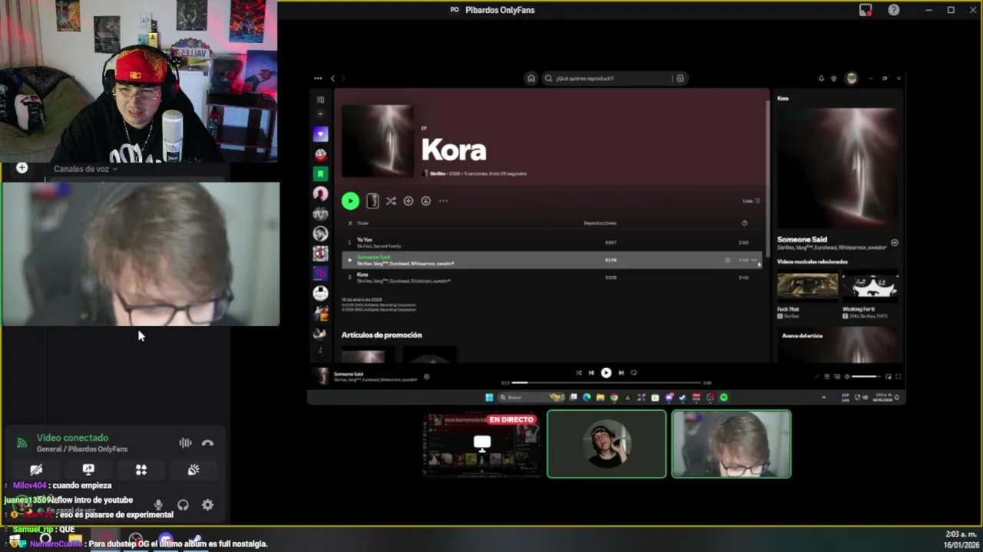Go back in Spotify navigation
The height and width of the screenshot is (552, 983).
click(333, 78)
